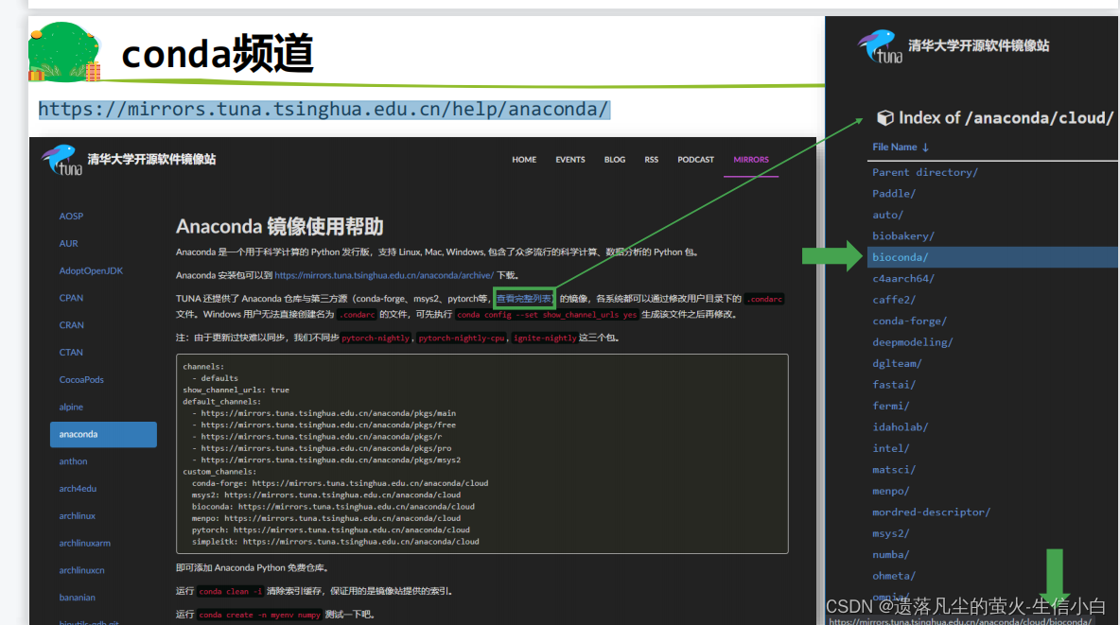Open the msys2/ directory

tap(890, 533)
